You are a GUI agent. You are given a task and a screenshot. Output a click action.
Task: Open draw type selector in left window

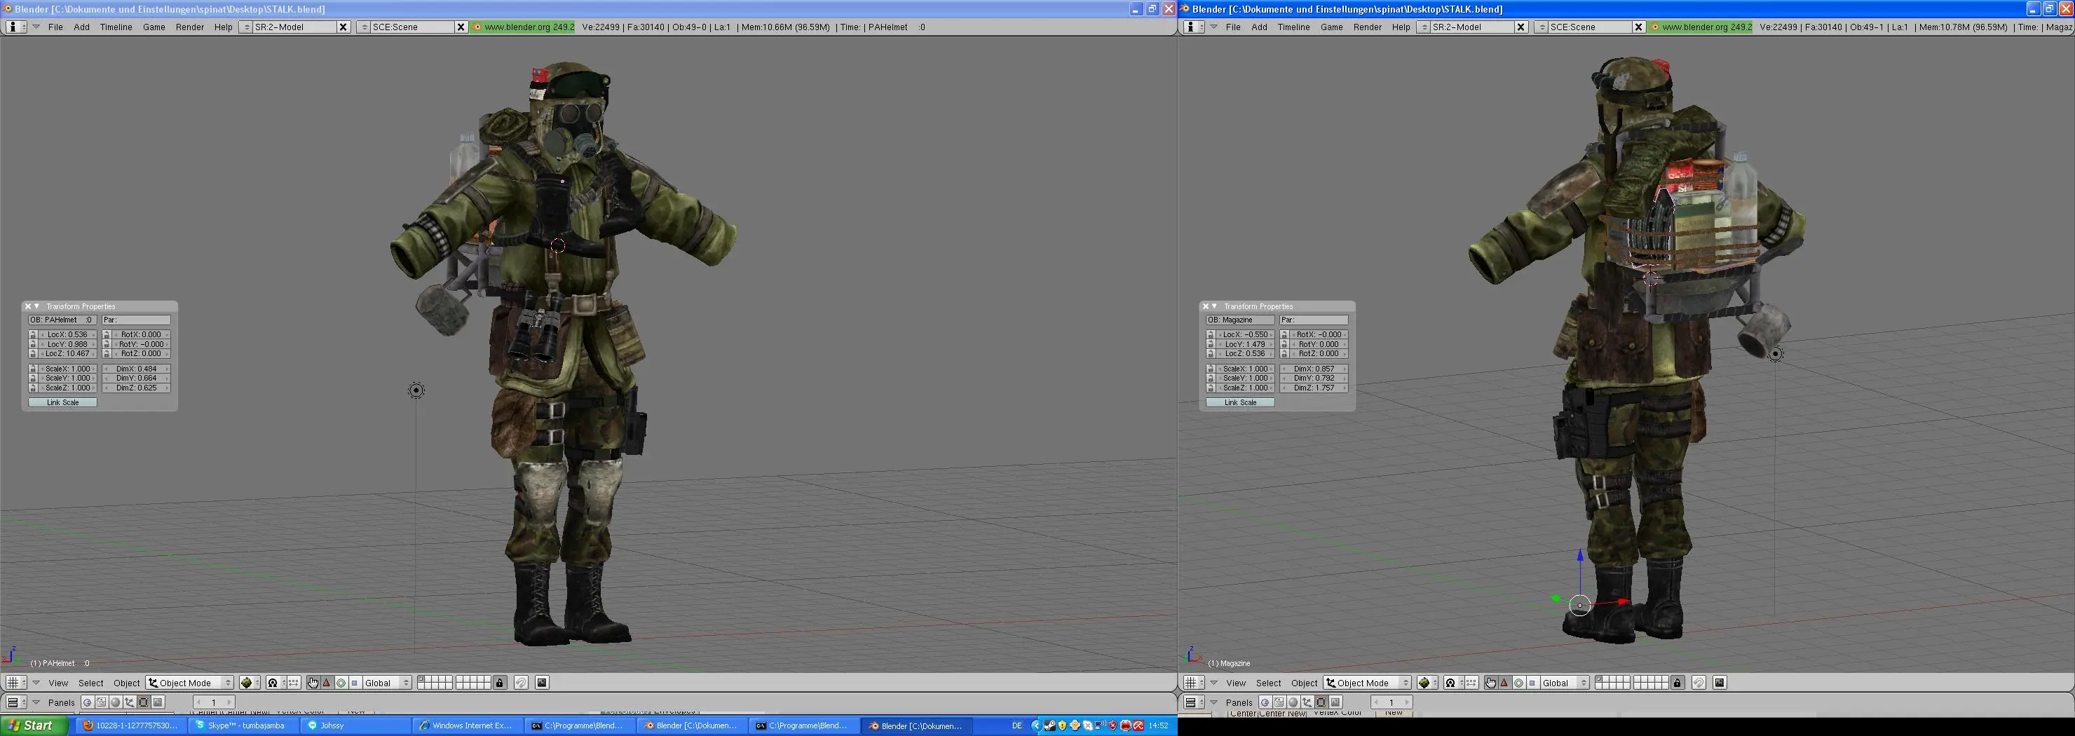(250, 683)
